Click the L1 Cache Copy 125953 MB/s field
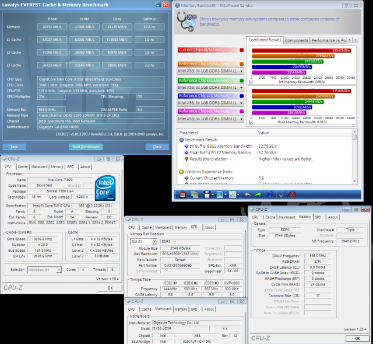 click(x=117, y=40)
